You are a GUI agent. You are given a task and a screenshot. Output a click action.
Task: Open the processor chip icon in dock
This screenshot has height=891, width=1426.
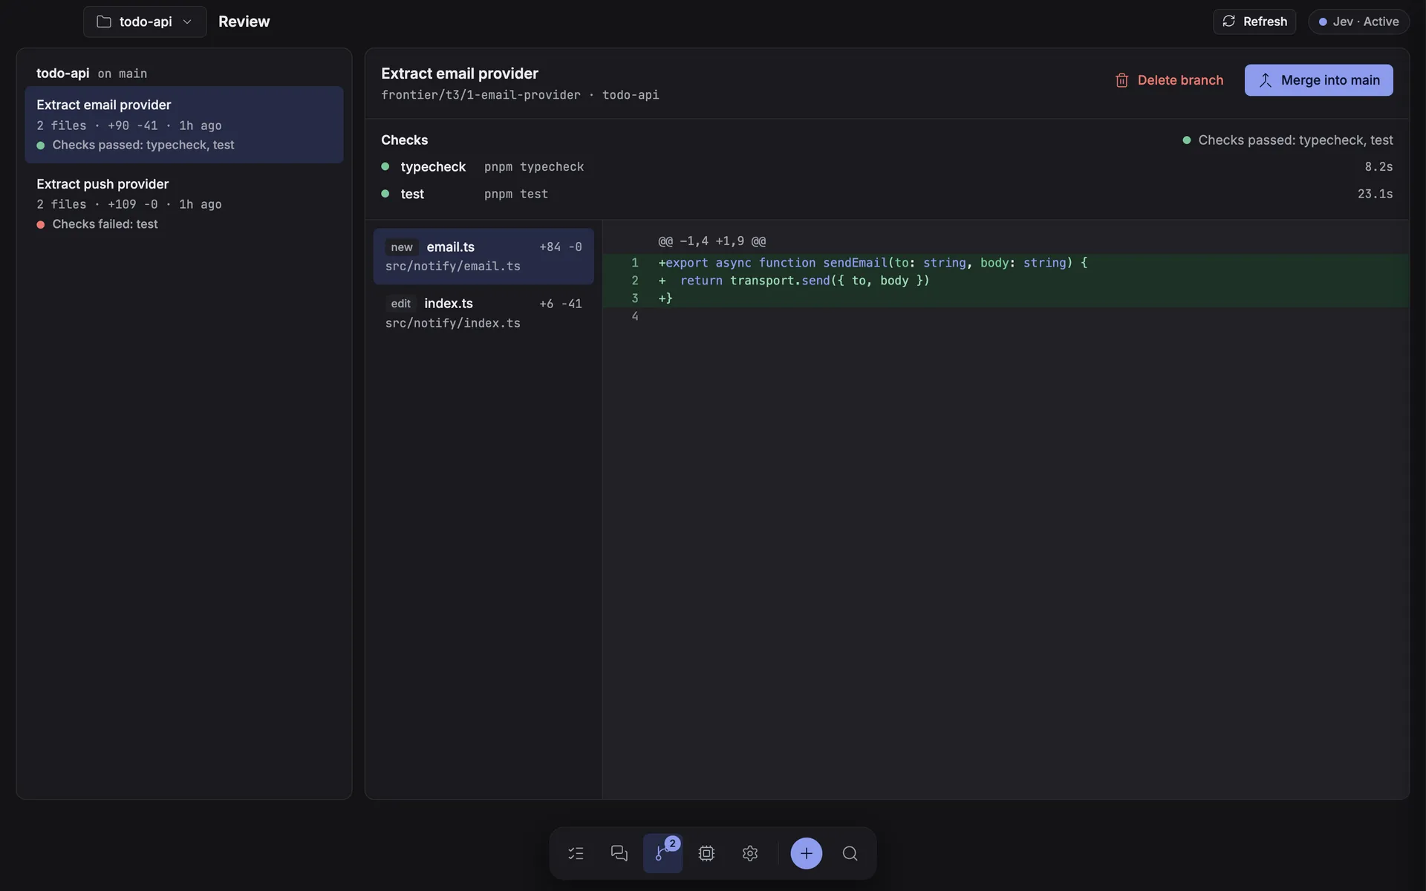coord(706,853)
